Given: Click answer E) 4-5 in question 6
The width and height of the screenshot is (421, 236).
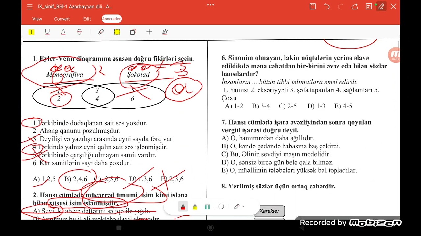Looking at the screenshot, I should tap(343, 106).
